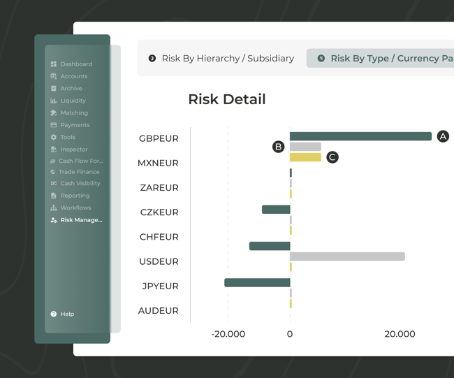Click the GBPEUR axis label
Viewport: 454px width, 378px height.
[159, 138]
